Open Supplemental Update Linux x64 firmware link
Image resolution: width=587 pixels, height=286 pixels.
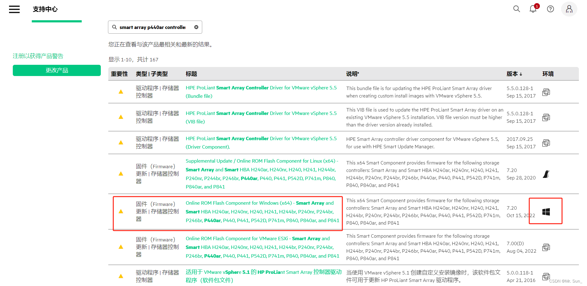tap(262, 174)
